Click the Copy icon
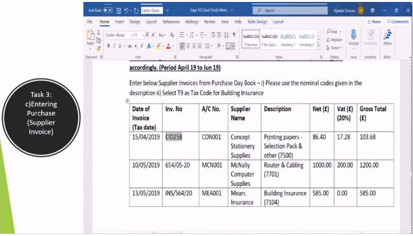 point(98,40)
